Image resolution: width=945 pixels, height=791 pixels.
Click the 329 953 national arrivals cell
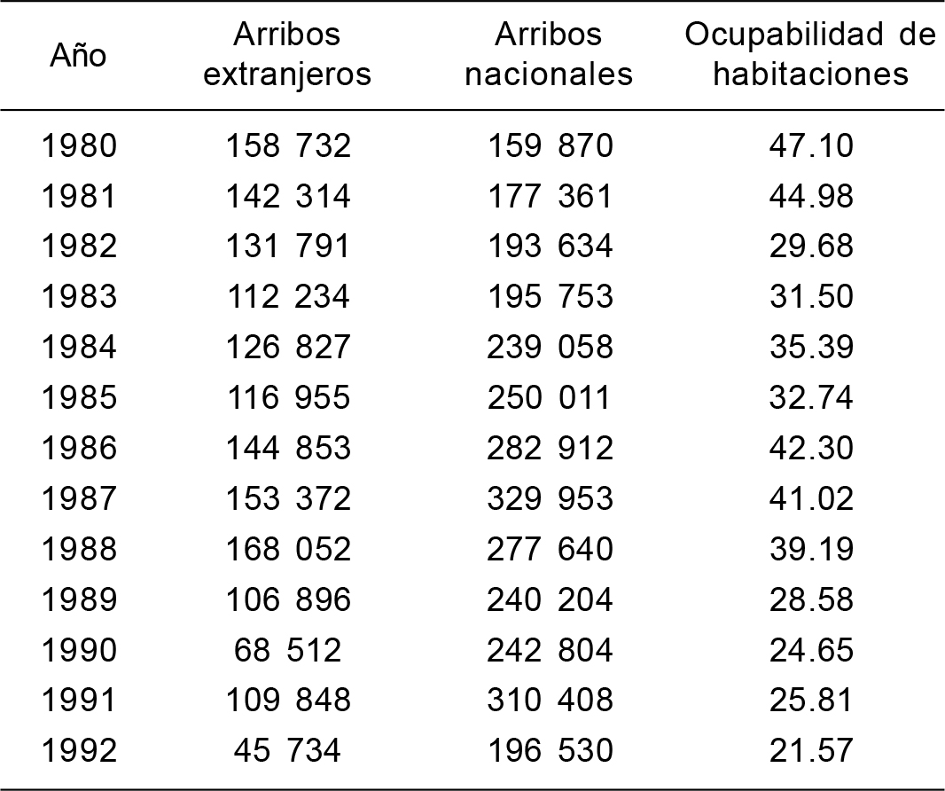[x=550, y=499]
